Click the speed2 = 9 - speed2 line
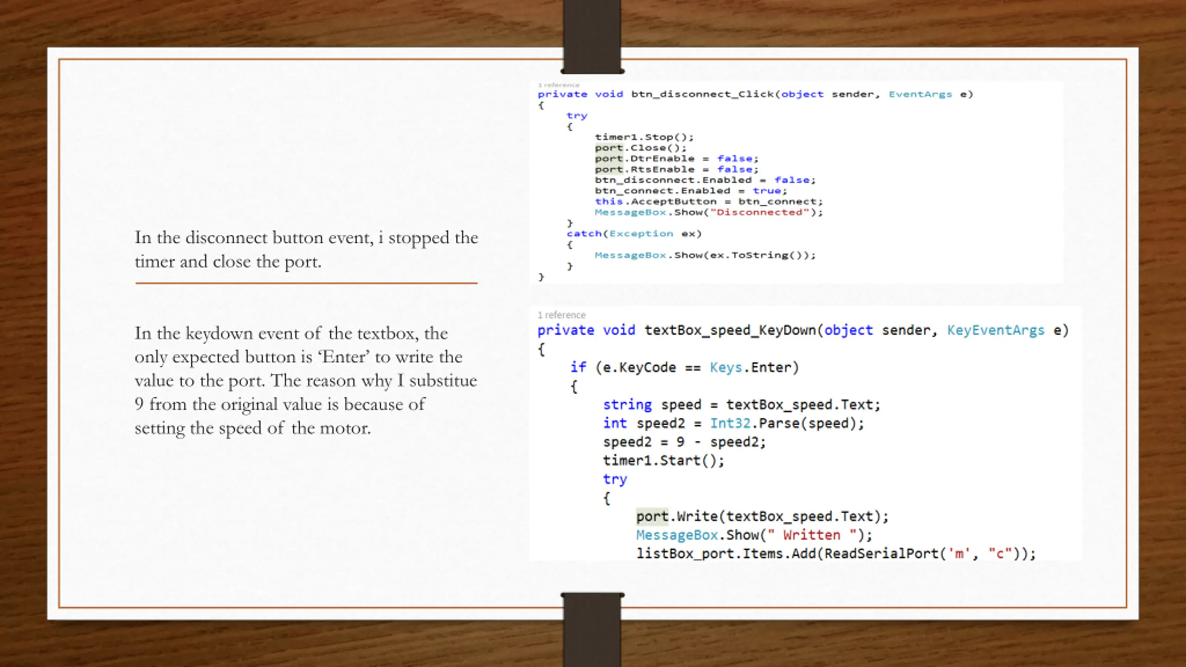Screen dimensions: 1186x667 point(684,441)
